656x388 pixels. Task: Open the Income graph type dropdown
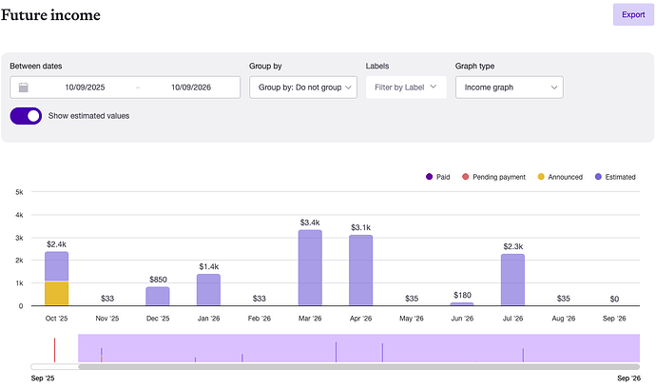[x=509, y=87]
